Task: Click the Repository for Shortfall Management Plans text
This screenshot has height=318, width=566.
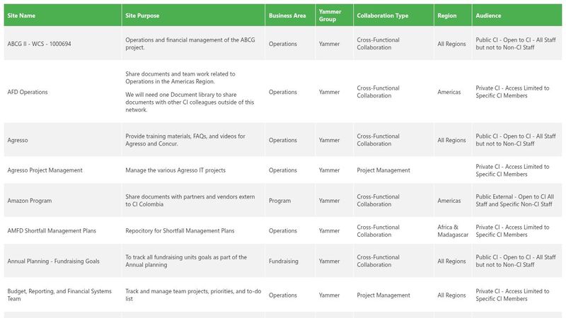Action: (x=178, y=230)
